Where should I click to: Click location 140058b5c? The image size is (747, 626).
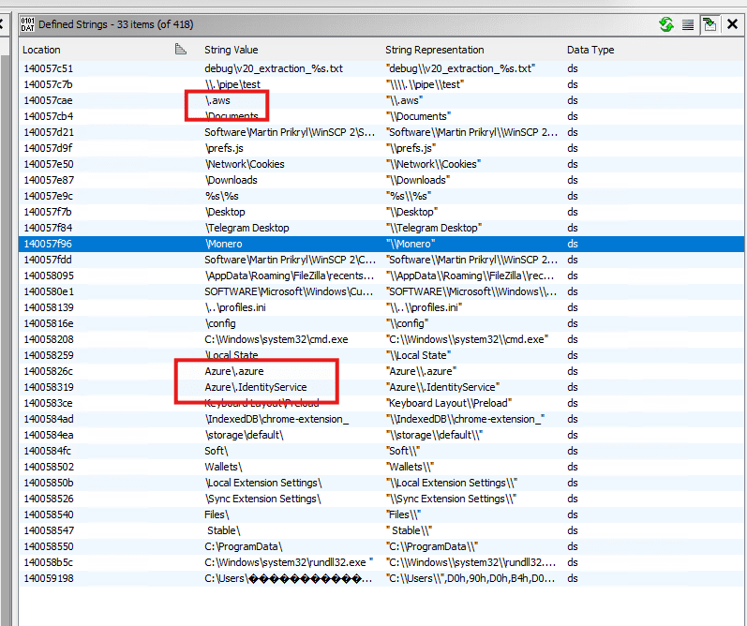tap(48, 562)
